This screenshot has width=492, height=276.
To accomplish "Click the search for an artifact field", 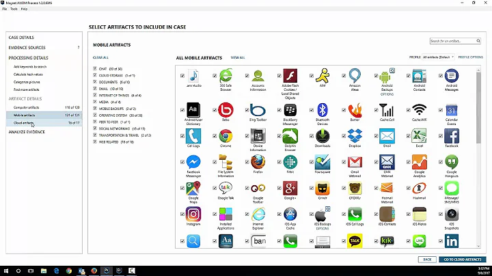I will (x=452, y=41).
